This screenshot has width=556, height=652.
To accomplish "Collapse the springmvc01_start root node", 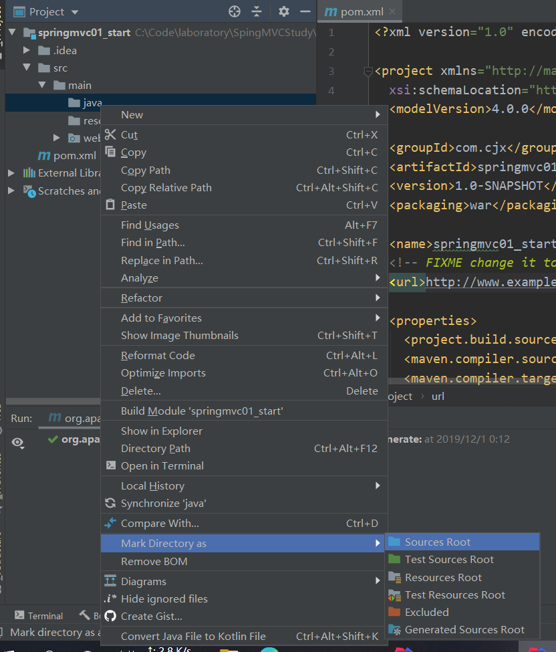I will point(12,32).
